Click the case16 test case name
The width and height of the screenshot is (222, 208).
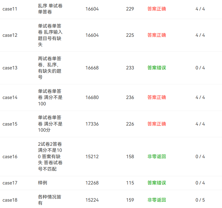(10, 157)
